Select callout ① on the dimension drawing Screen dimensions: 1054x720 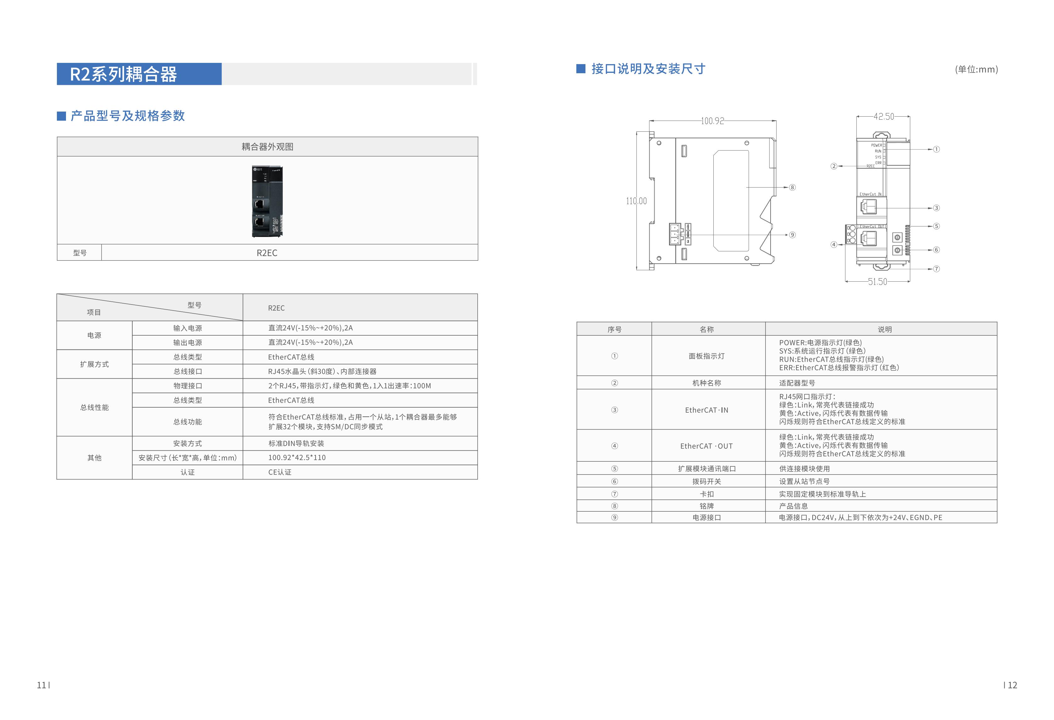pyautogui.click(x=936, y=149)
